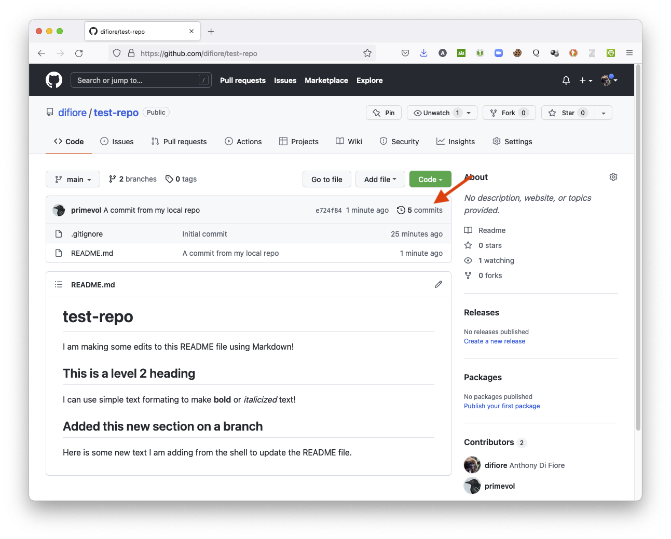Pin the repository to your profile
This screenshot has width=671, height=539.
coord(384,113)
